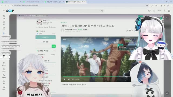Go to the SOOP logo home page
Image resolution: width=173 pixels, height=97 pixels.
(10, 11)
